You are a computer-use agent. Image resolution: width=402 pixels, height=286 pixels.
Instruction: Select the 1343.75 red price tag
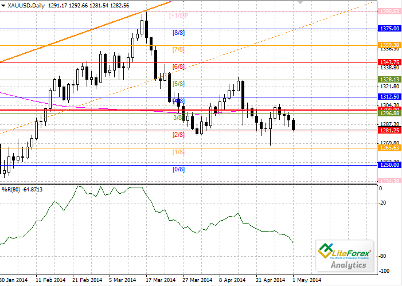tap(389, 62)
